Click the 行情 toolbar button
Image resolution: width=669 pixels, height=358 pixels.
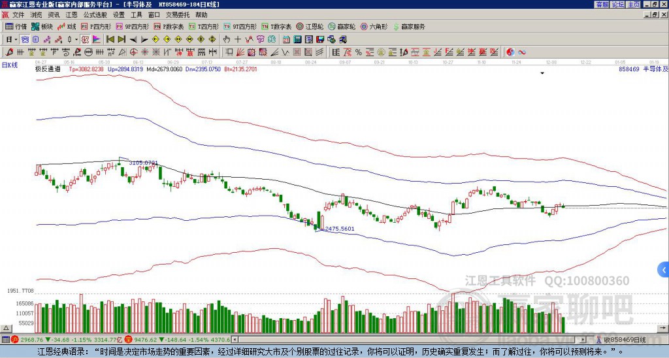(16, 26)
